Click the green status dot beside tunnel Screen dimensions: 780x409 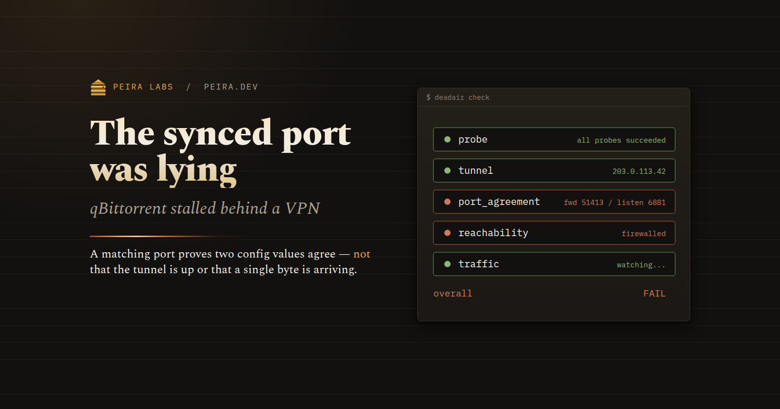[x=448, y=171]
